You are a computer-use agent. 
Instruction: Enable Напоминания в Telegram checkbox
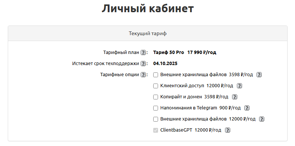(155, 108)
